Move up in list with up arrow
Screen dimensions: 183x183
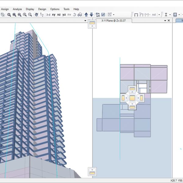86,15
